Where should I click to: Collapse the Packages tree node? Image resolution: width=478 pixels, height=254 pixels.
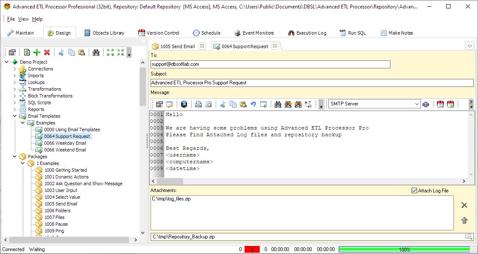pos(14,157)
